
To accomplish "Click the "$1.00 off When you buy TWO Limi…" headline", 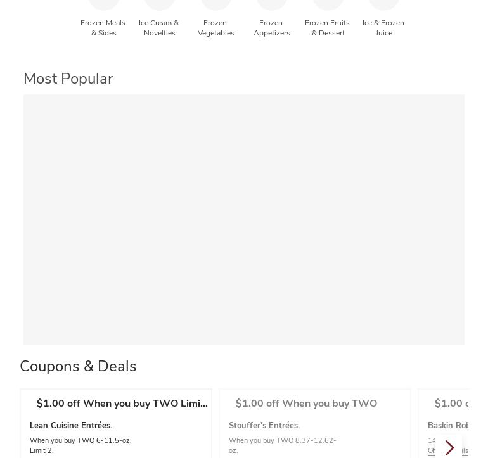I will (122, 404).
